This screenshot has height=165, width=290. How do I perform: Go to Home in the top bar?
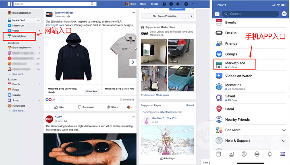[x=143, y=4]
